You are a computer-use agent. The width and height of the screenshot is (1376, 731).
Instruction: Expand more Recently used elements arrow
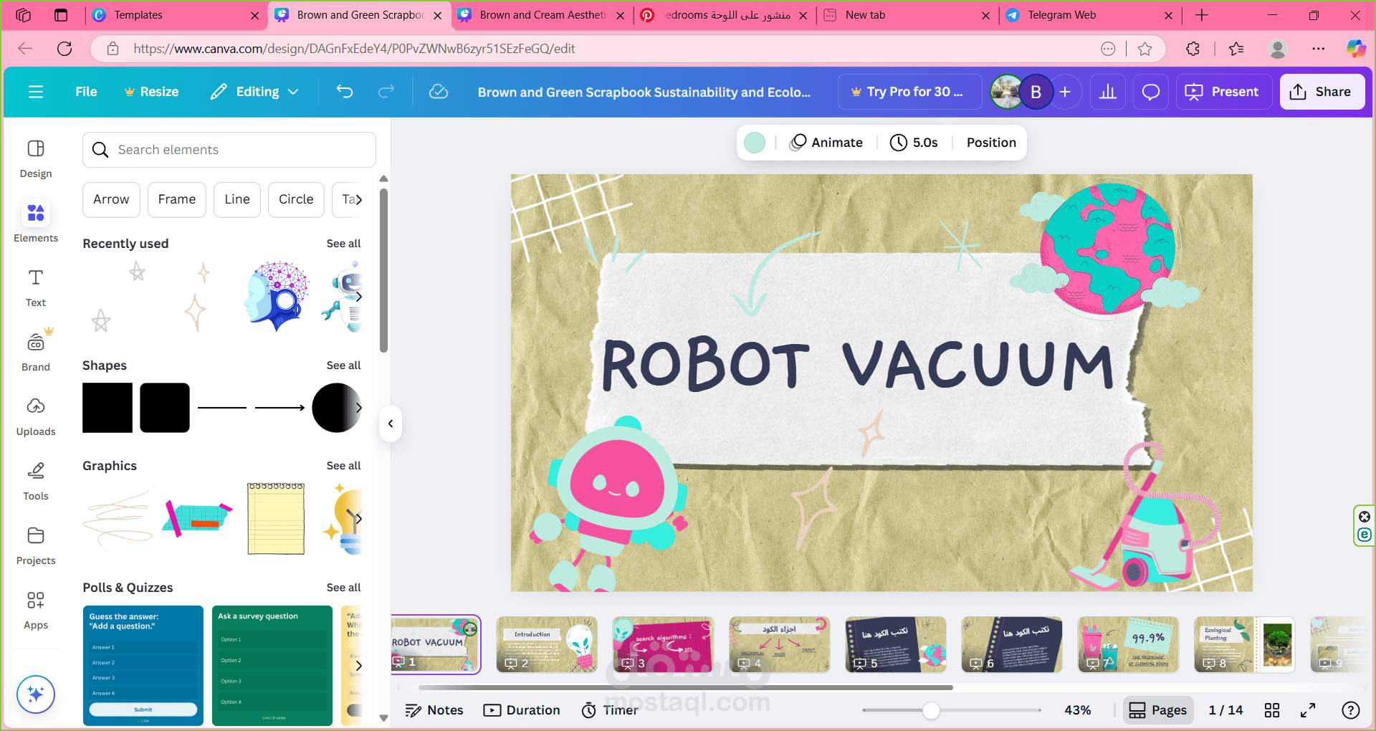tap(358, 296)
